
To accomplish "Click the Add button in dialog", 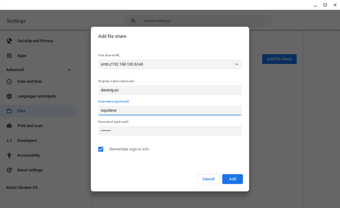I will (x=232, y=179).
